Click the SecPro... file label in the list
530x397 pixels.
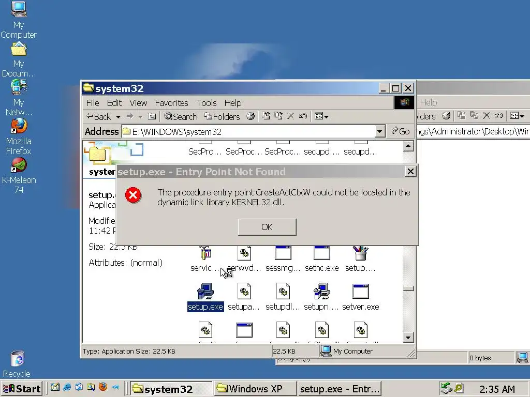pos(204,151)
